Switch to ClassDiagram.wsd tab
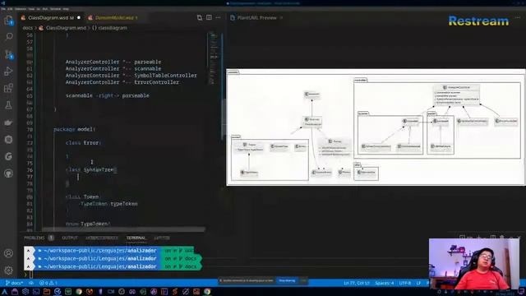The width and height of the screenshot is (526, 296). coord(50,17)
